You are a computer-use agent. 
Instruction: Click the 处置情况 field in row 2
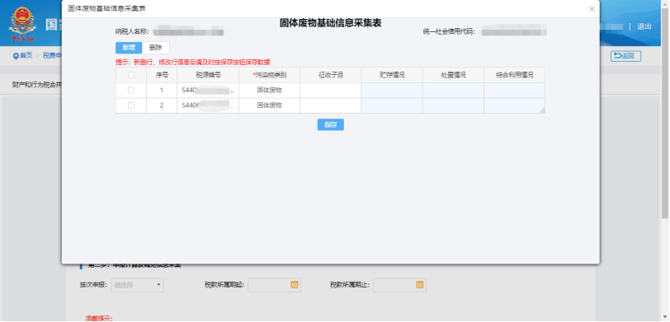(x=453, y=105)
